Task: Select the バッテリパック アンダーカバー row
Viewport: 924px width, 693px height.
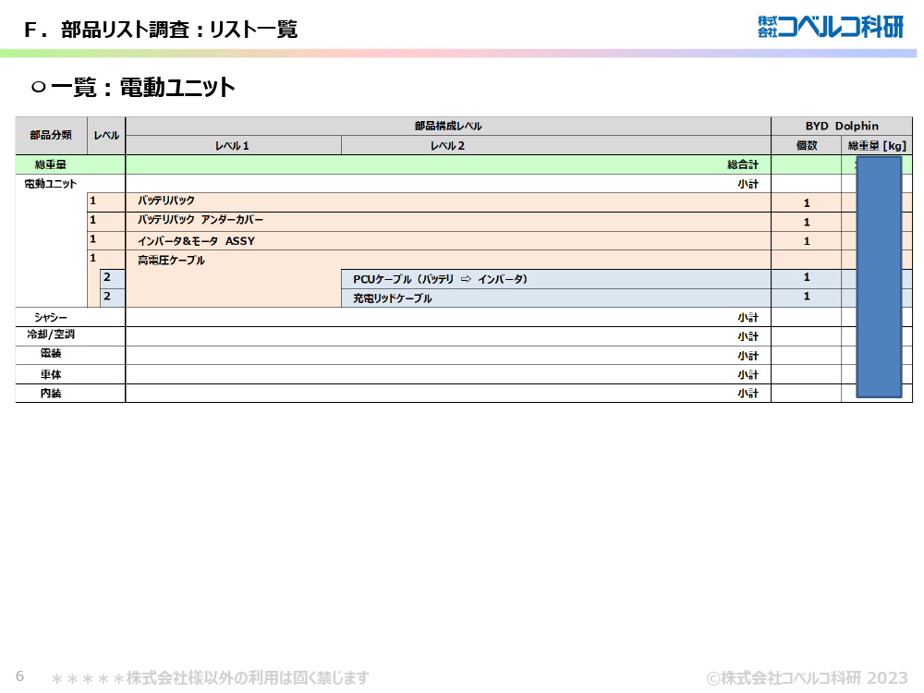Action: 201,222
